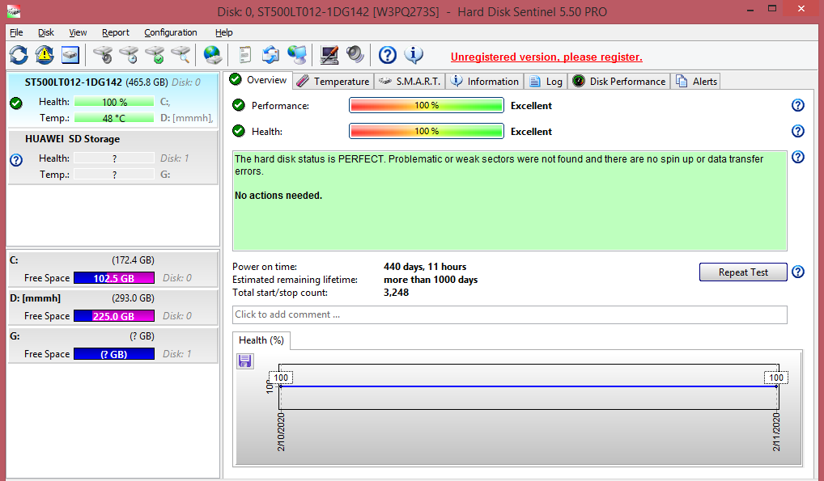Click the globe over disk toolbar icon
This screenshot has width=824, height=481.
point(213,55)
